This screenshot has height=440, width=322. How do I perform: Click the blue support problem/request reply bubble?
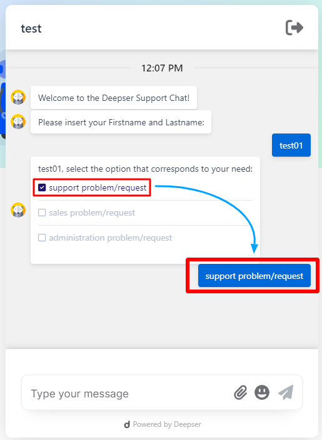pos(254,276)
